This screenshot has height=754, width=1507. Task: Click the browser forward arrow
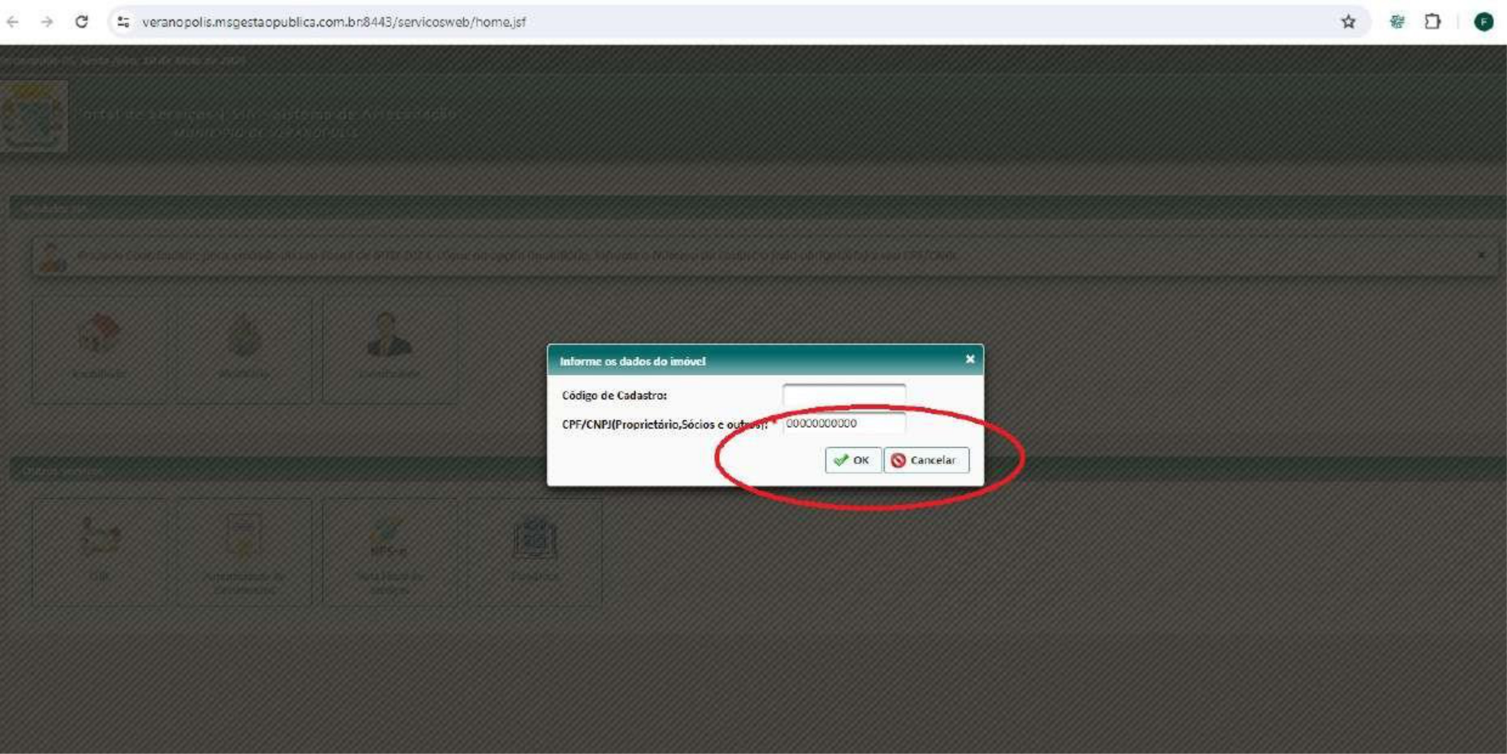[x=47, y=22]
